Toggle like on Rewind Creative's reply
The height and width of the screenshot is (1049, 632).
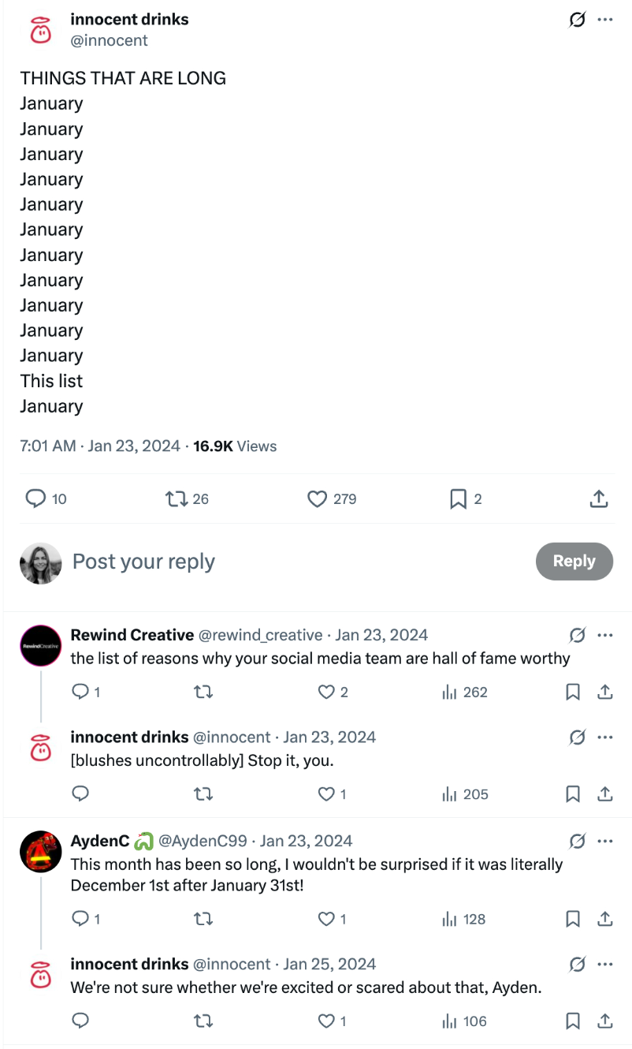click(327, 692)
